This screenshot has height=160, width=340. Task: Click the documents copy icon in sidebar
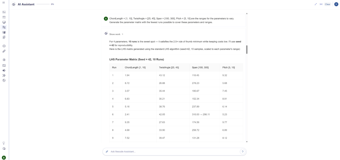[x=4, y=37]
